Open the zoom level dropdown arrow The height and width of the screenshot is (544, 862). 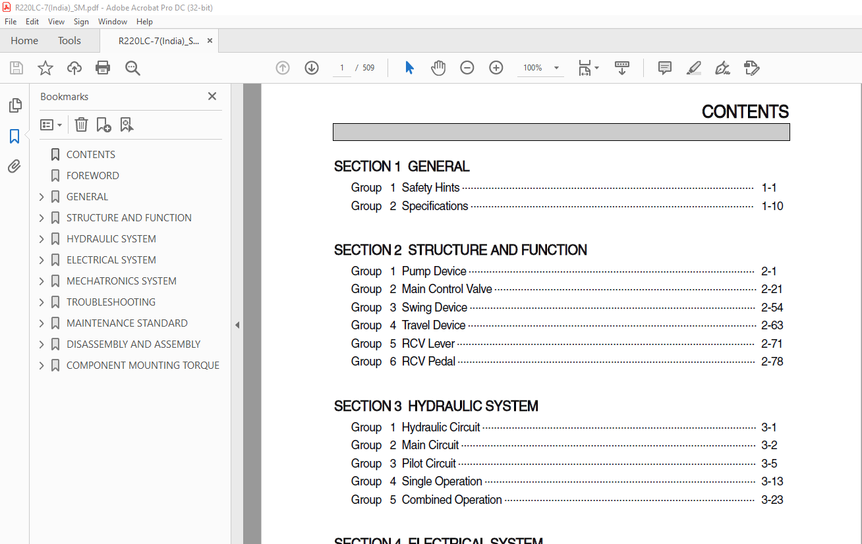[556, 68]
